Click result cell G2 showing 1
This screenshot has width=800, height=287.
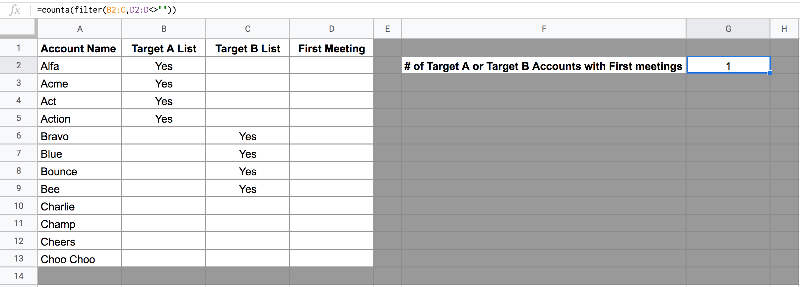click(728, 66)
